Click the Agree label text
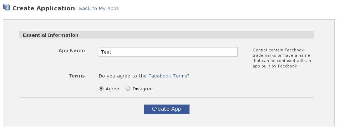 click(112, 89)
